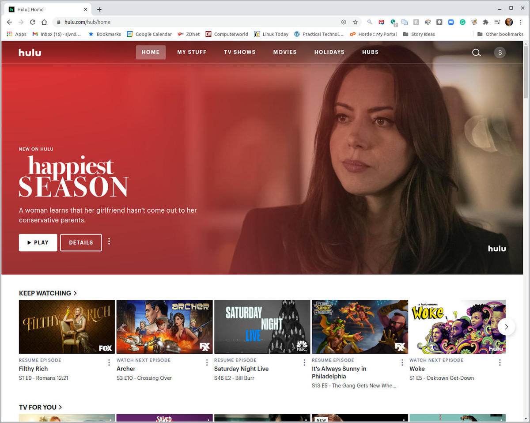Open the ZDNet bookmark
530x423 pixels.
tap(189, 34)
